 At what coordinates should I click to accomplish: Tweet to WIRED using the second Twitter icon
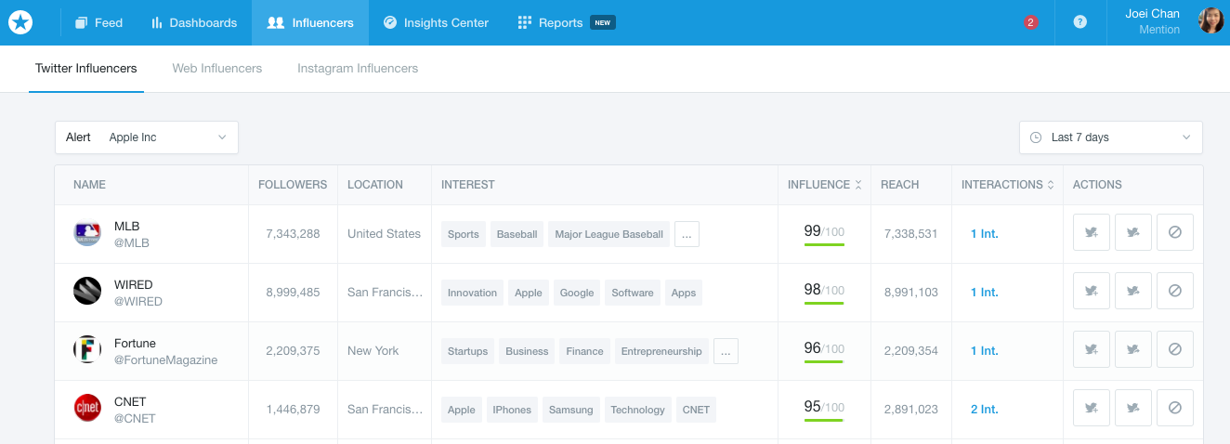[1133, 292]
